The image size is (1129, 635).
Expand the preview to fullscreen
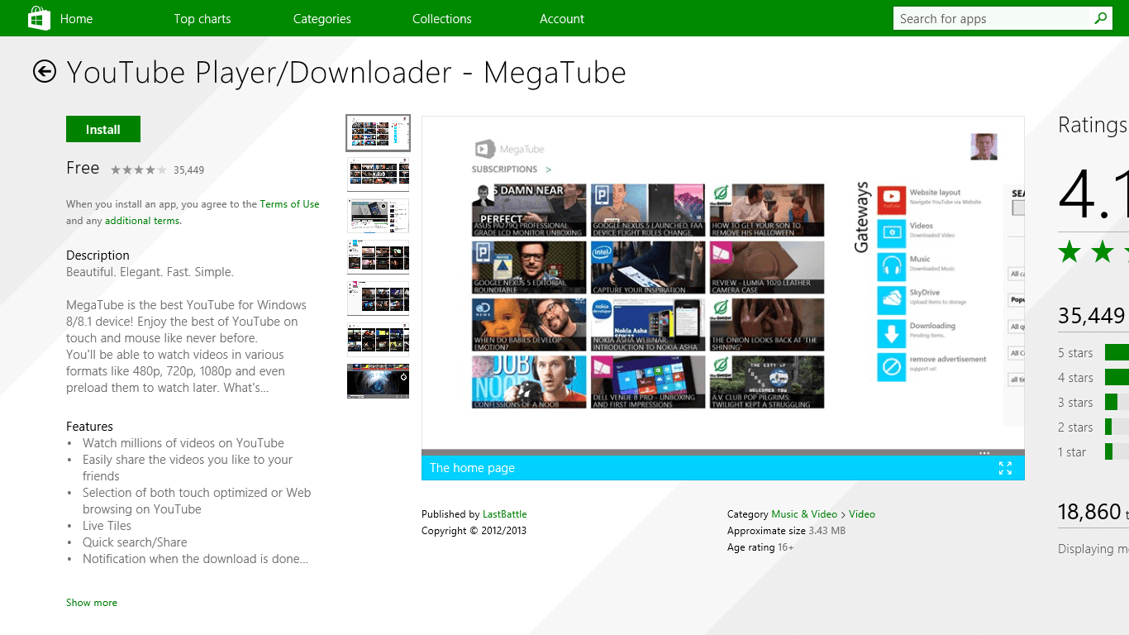(x=1006, y=467)
